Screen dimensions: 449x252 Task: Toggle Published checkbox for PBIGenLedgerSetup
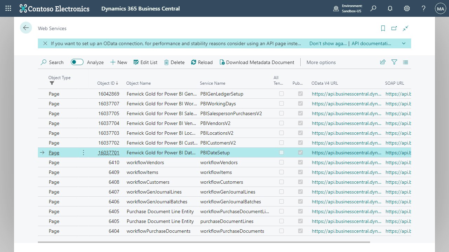[300, 94]
